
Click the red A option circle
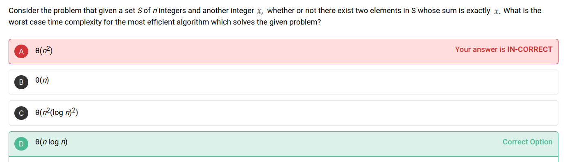pyautogui.click(x=21, y=51)
